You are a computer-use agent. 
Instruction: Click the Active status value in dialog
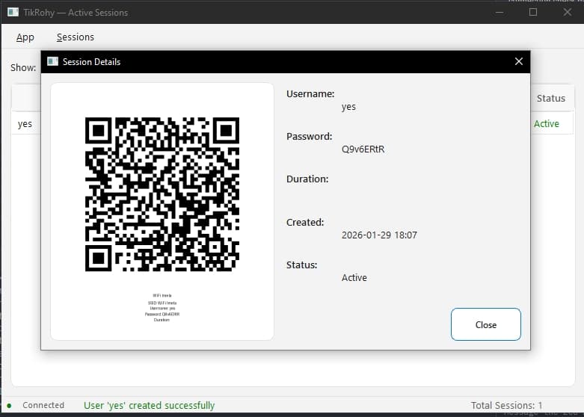pos(354,278)
